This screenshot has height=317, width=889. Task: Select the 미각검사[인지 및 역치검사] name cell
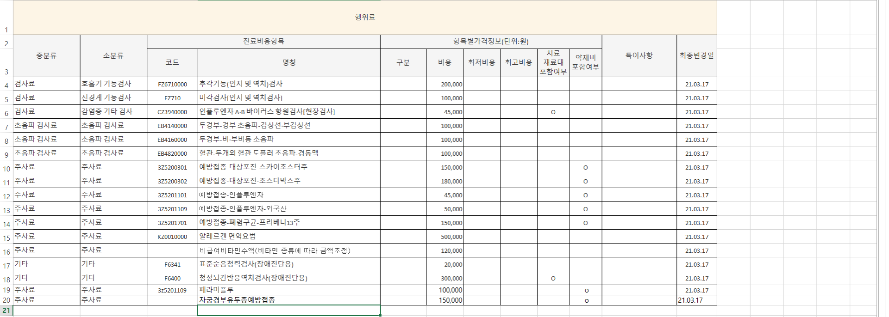(x=289, y=98)
